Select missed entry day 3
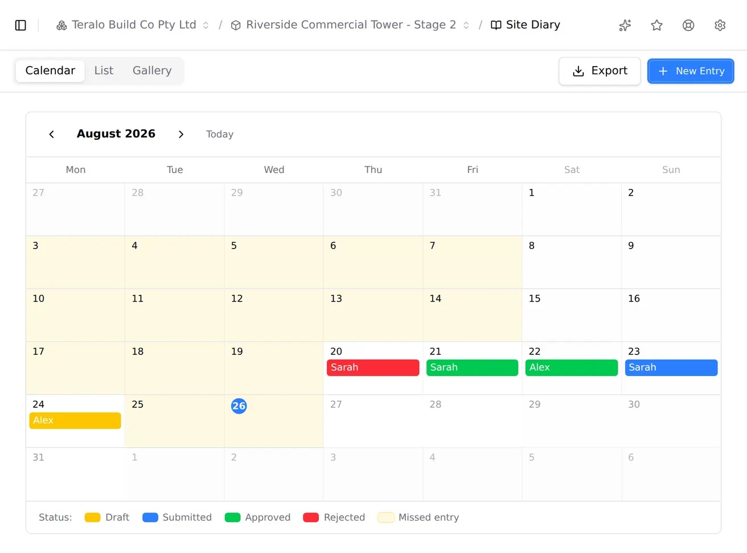The width and height of the screenshot is (747, 553). coord(75,262)
